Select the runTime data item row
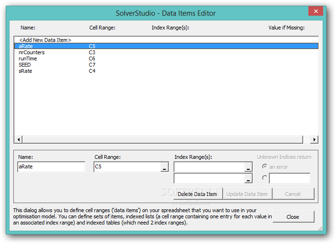336x244 pixels. point(166,59)
